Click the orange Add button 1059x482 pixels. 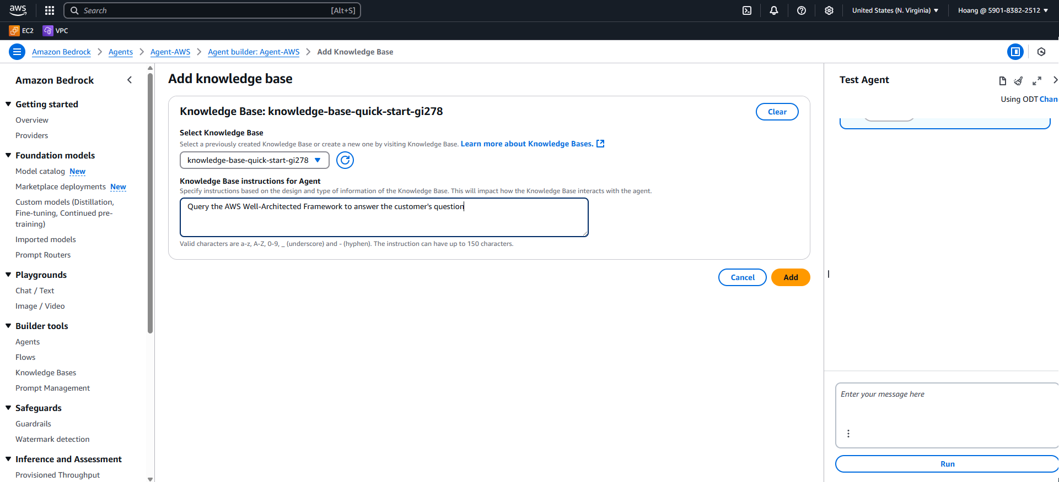[x=791, y=277]
